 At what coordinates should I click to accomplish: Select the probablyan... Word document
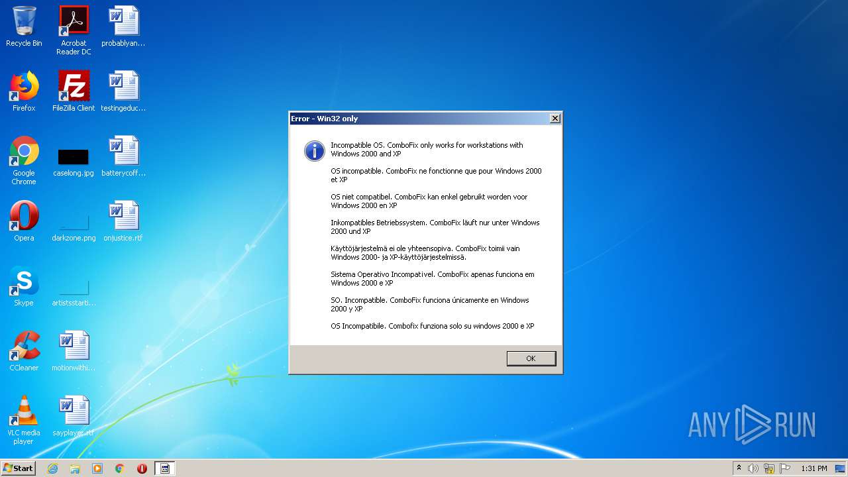coord(123,26)
